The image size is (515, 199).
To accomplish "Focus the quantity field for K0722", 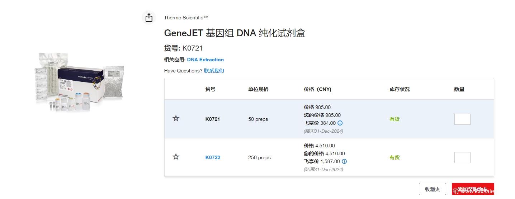I will (x=462, y=157).
